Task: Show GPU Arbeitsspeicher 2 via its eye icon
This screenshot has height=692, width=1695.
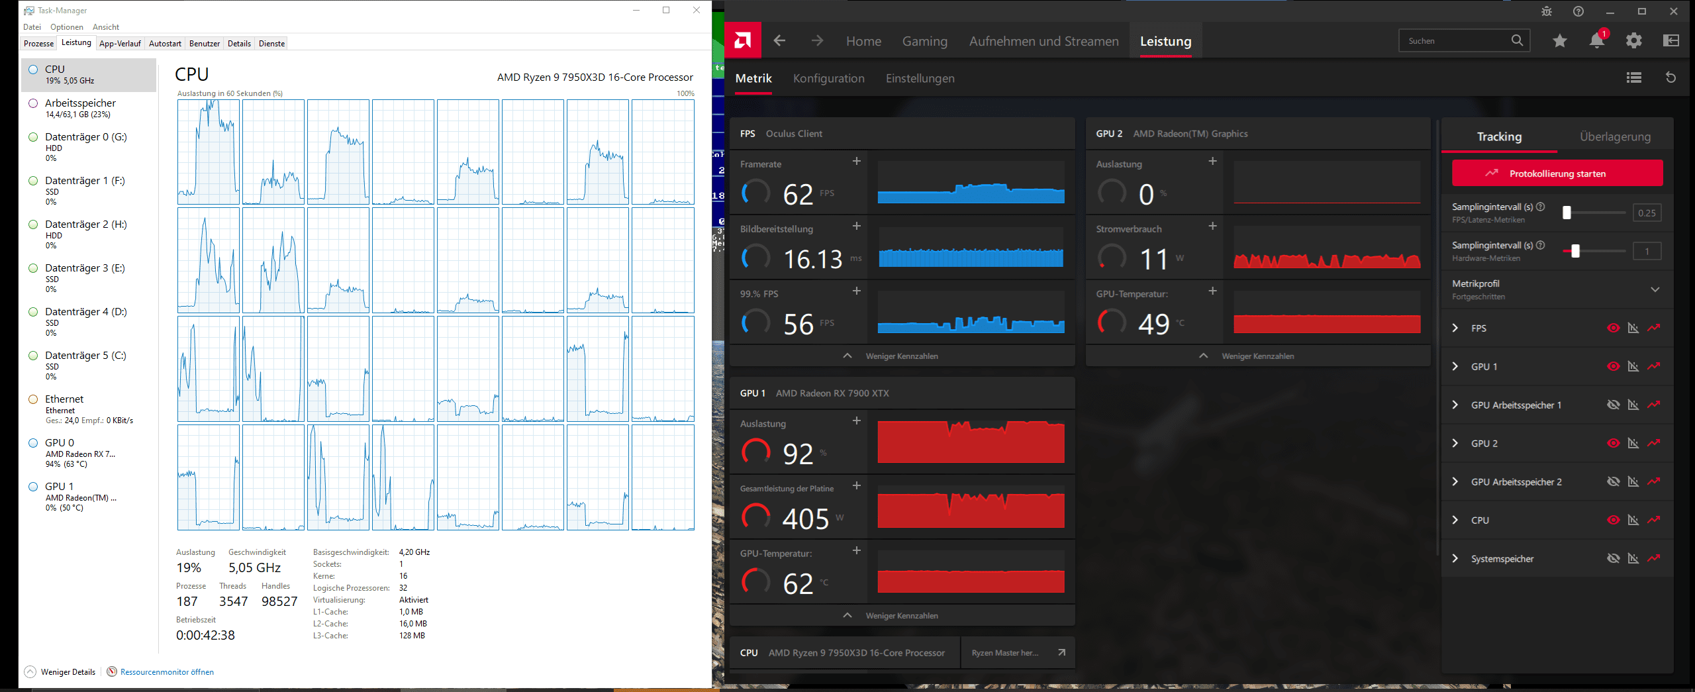Action: (1614, 481)
